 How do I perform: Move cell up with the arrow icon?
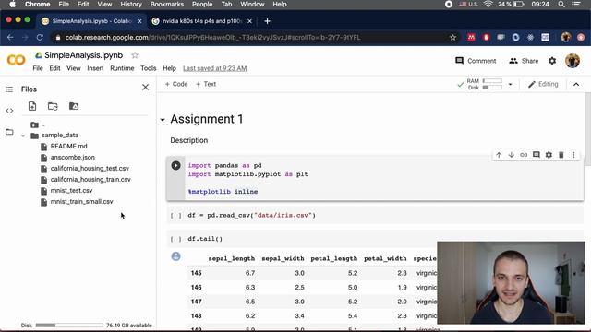pyautogui.click(x=499, y=155)
